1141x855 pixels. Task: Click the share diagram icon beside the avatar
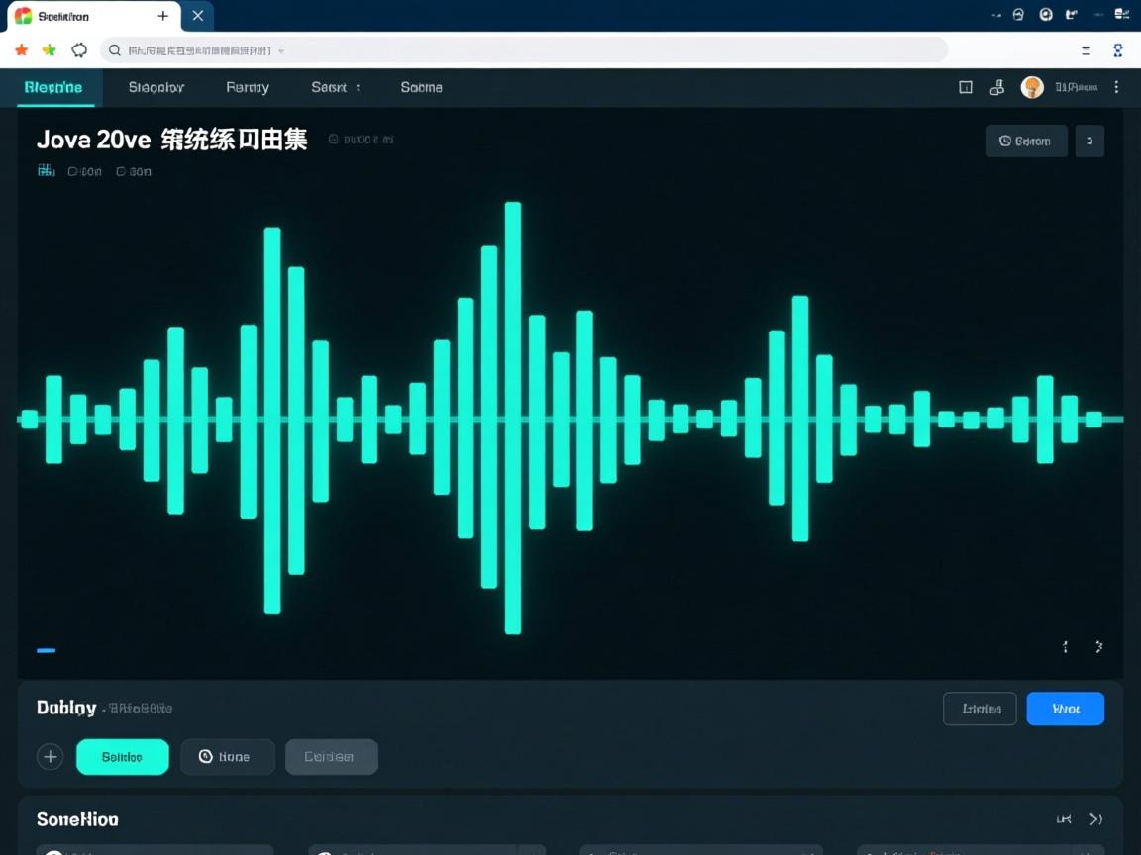coord(997,87)
